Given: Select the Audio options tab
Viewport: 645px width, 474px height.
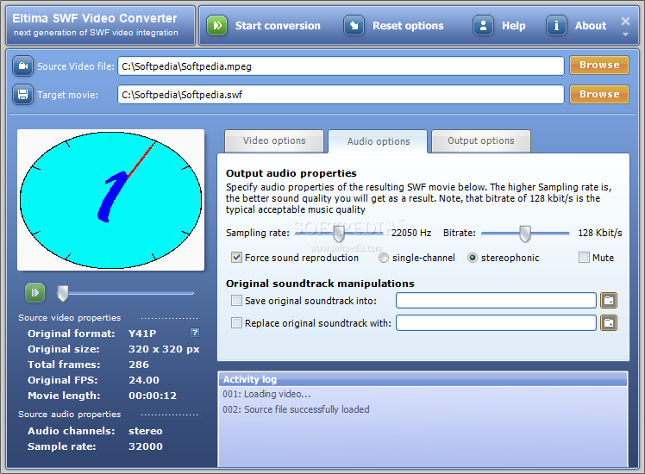Looking at the screenshot, I should 378,141.
